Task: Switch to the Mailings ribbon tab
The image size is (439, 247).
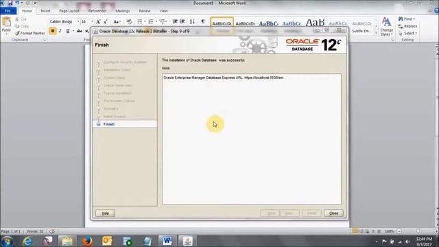Action: click(x=123, y=11)
